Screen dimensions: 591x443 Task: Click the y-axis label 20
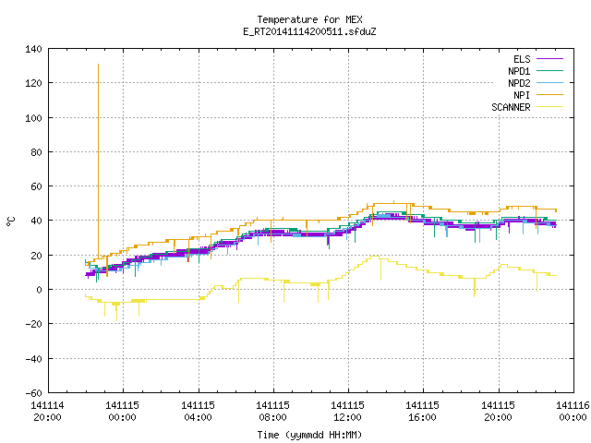point(36,256)
